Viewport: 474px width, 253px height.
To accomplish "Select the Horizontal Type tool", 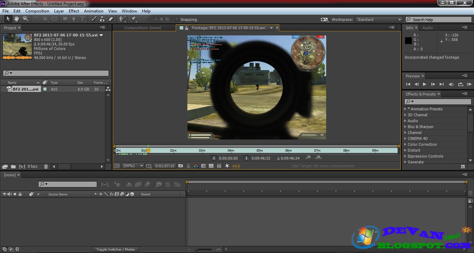I will click(x=83, y=19).
